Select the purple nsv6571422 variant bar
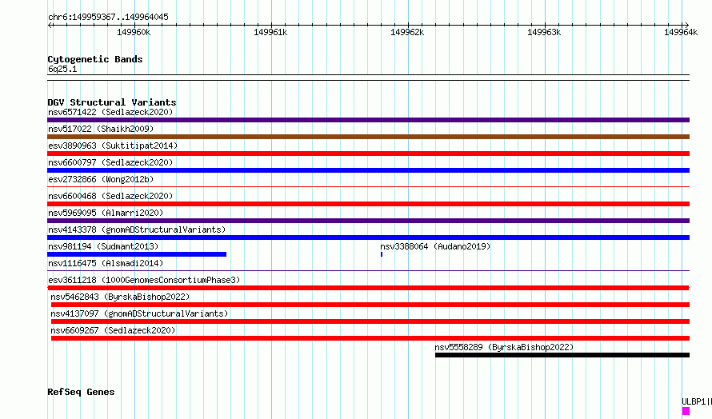Viewport: 712px width, 419px height. point(368,120)
